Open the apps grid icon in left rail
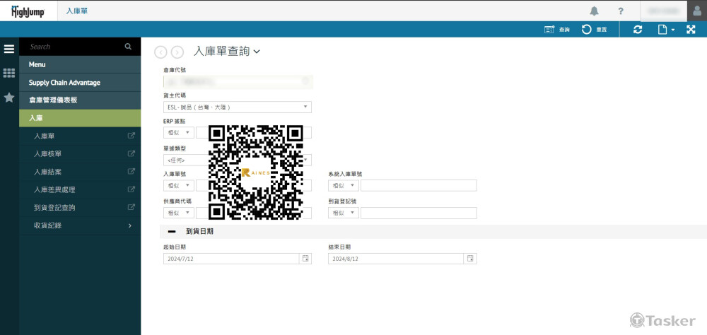This screenshot has width=707, height=335. pyautogui.click(x=9, y=73)
